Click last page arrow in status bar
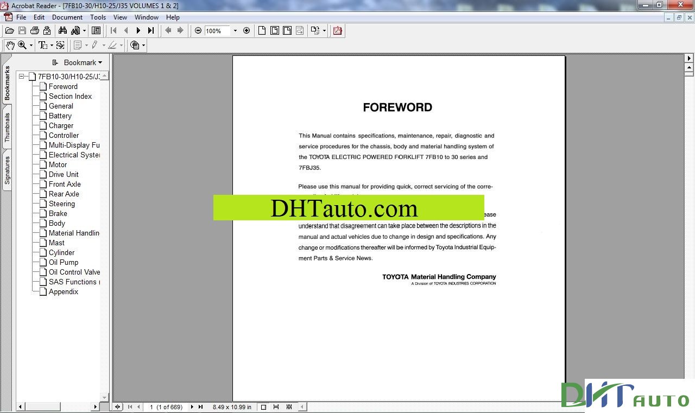 (200, 406)
